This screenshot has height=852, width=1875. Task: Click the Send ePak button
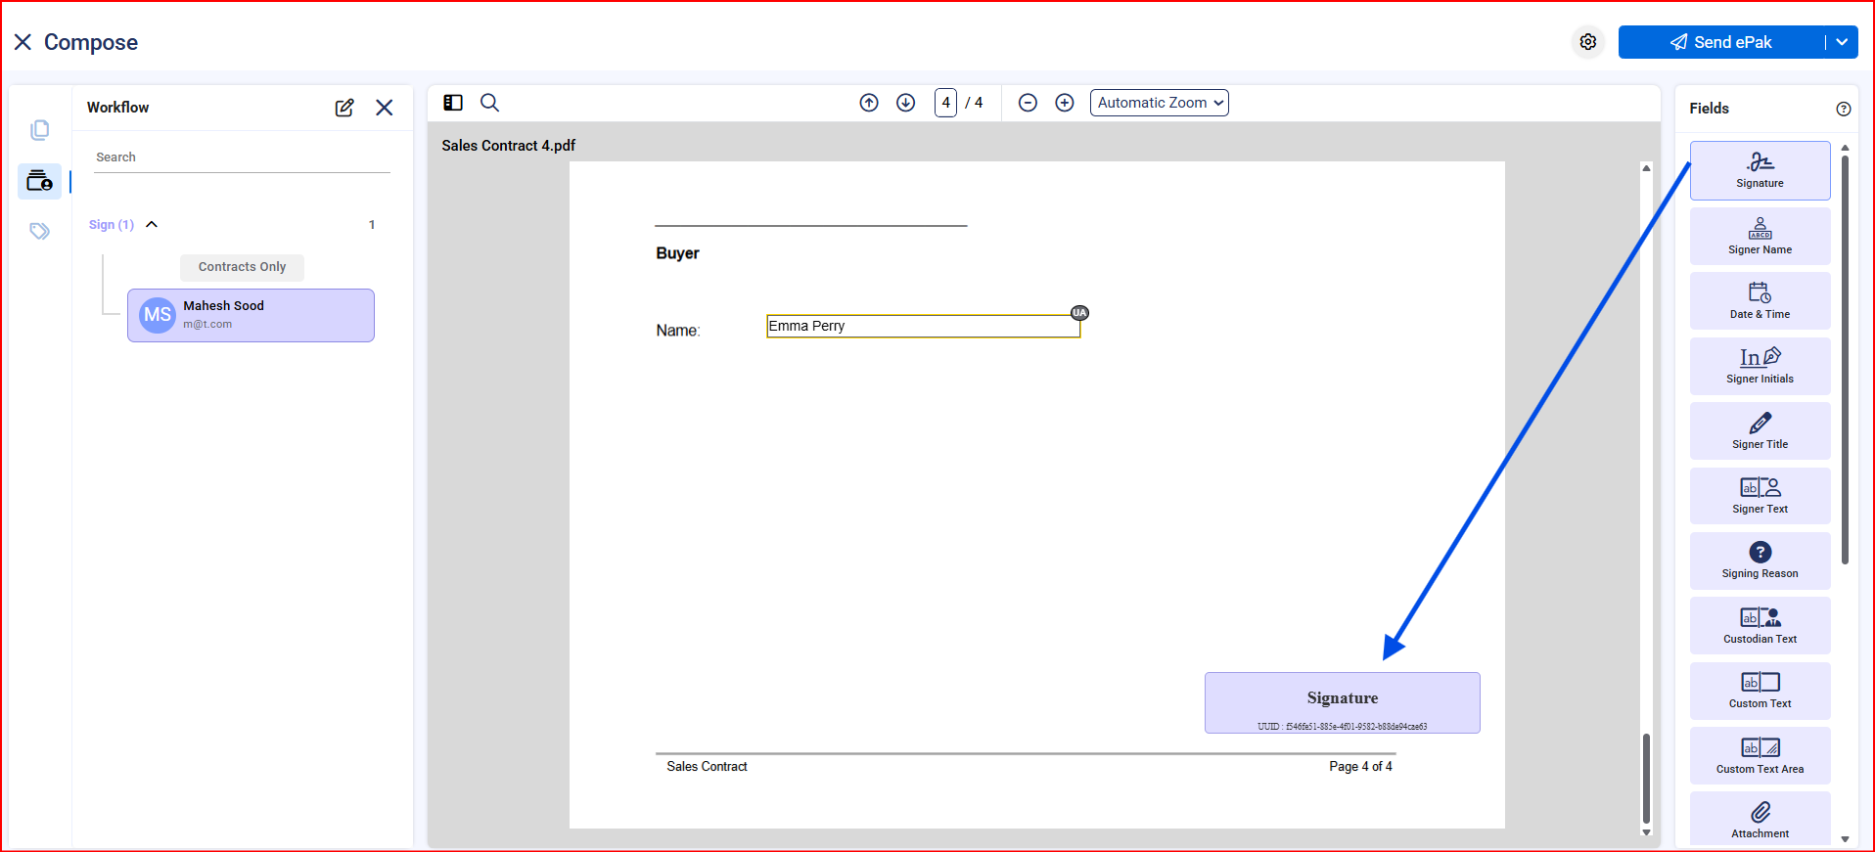(1721, 42)
